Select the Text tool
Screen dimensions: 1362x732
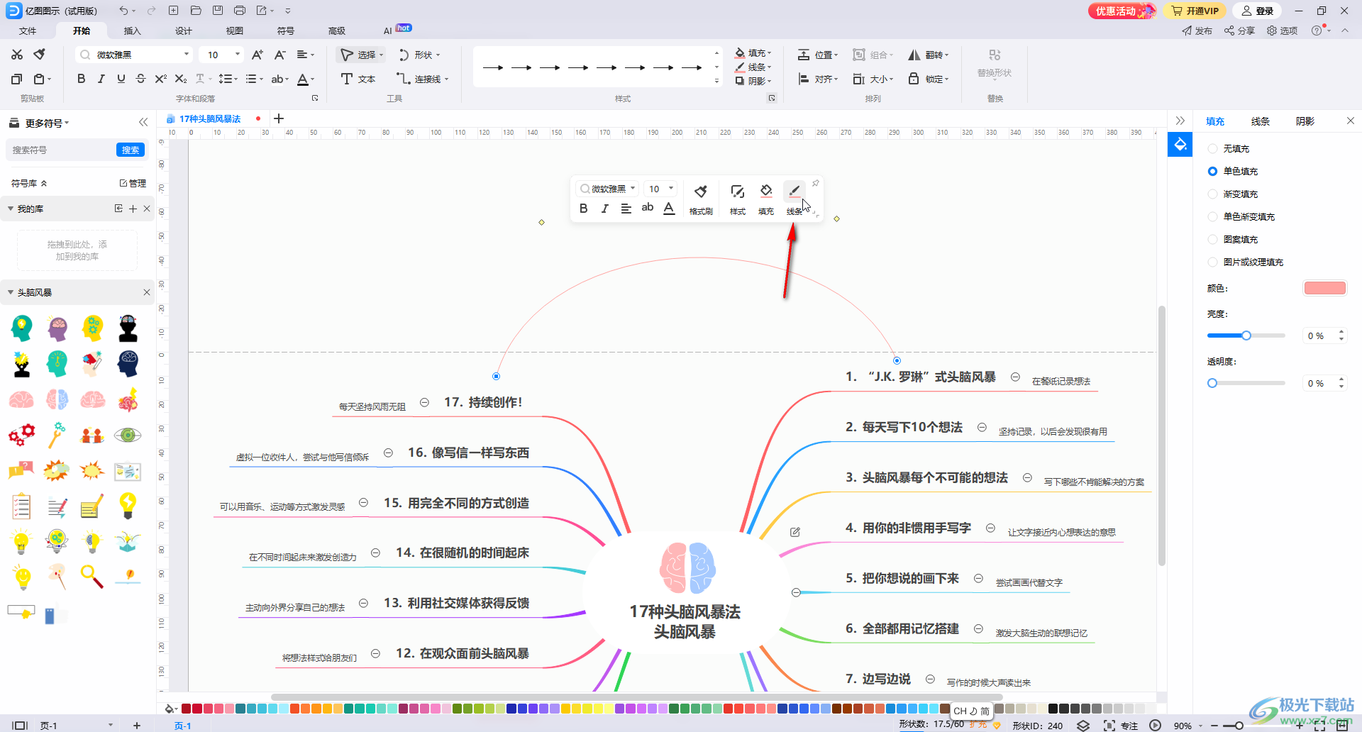(358, 79)
